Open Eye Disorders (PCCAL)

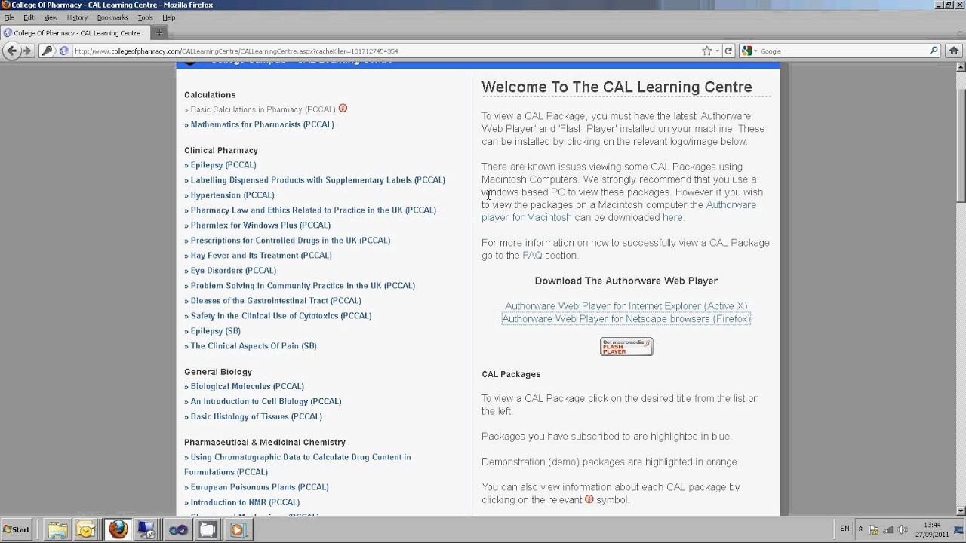point(233,270)
